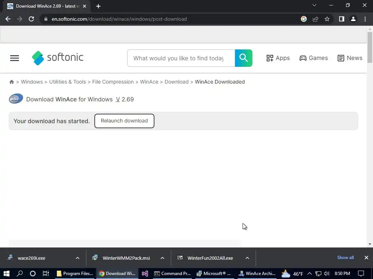This screenshot has height=279, width=373.
Task: Open Task View
Action: click(46, 274)
